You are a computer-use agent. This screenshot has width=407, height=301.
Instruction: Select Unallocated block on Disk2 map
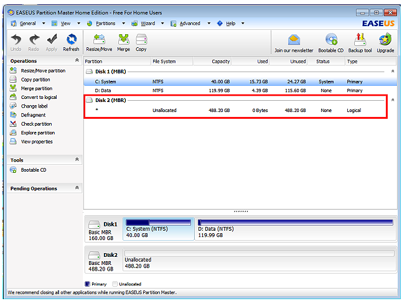(260, 259)
